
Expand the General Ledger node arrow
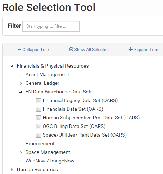coord(21,83)
